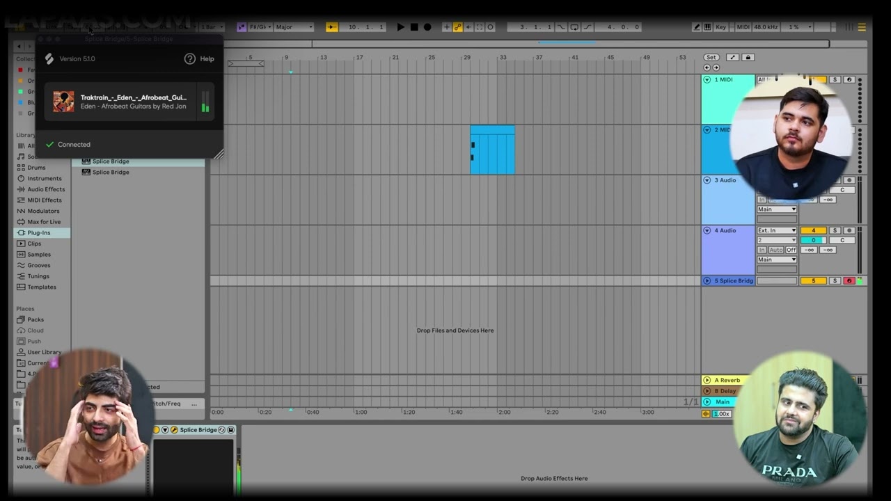Toggle the automation mode icon next to Set
The height and width of the screenshot is (501, 891).
pyautogui.click(x=732, y=57)
